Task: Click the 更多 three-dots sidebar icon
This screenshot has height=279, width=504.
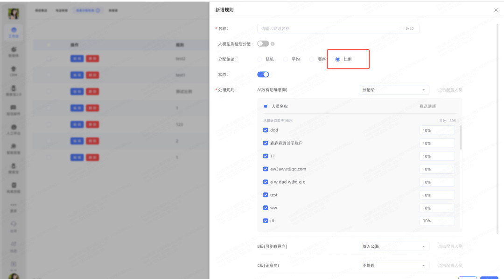Action: tap(14, 205)
